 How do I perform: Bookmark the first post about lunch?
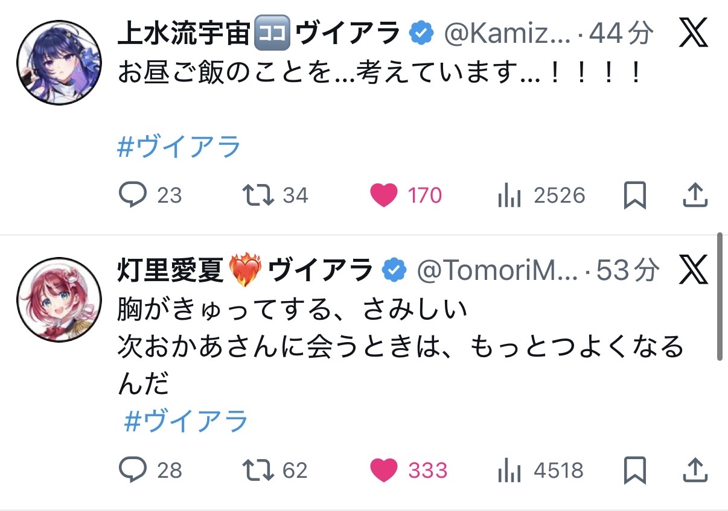click(634, 195)
